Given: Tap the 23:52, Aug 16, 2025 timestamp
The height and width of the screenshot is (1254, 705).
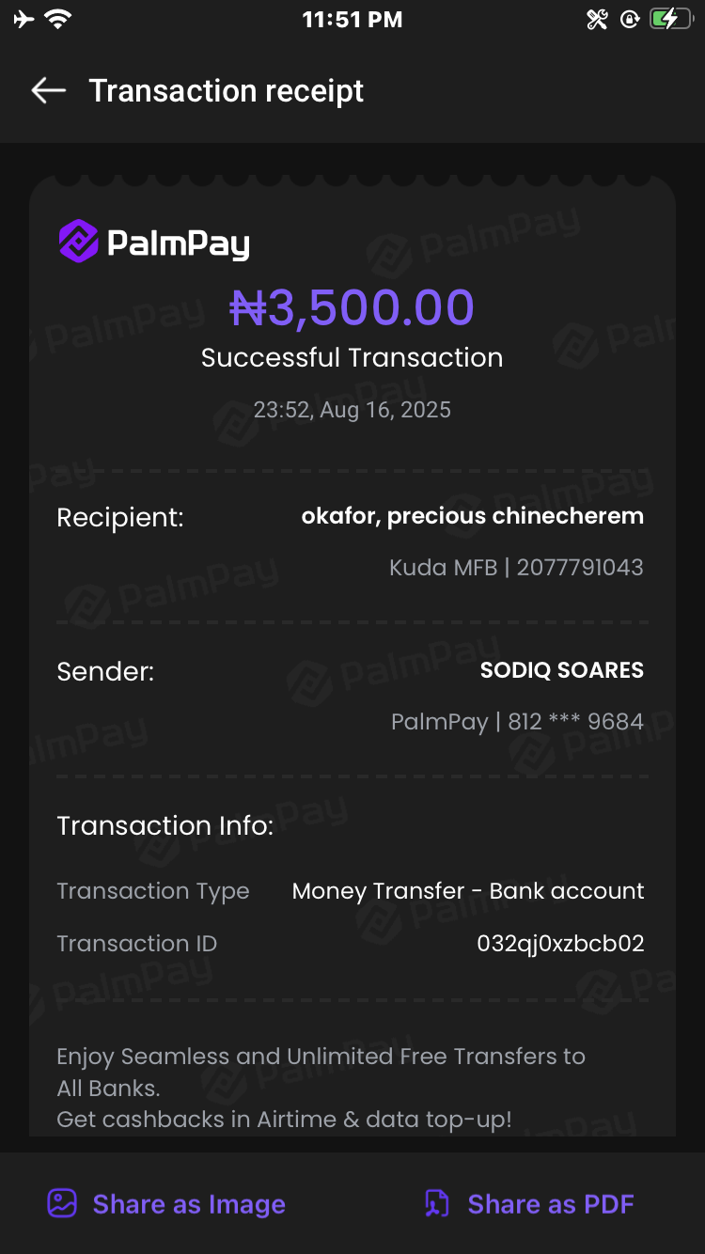Looking at the screenshot, I should 352,410.
